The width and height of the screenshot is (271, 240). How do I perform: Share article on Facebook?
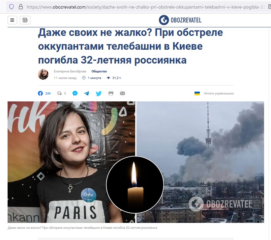coord(40,93)
